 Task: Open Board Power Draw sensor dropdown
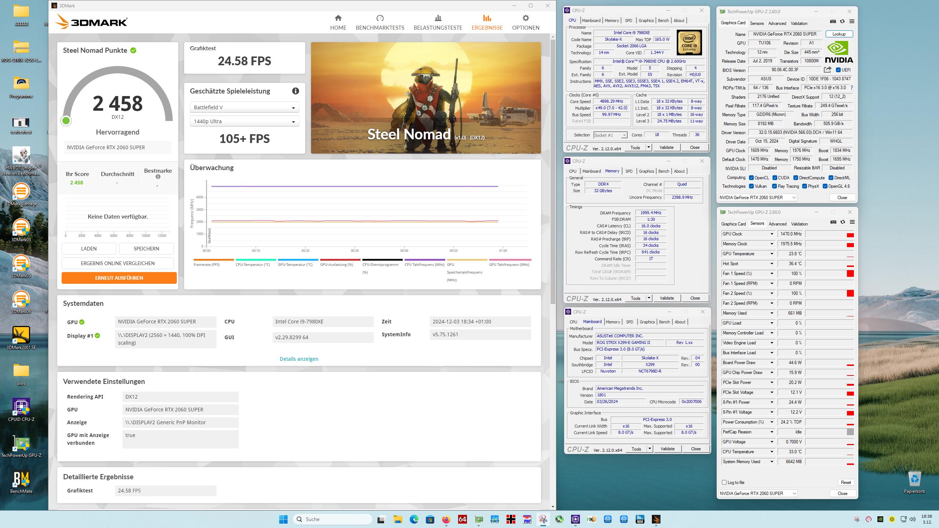771,363
